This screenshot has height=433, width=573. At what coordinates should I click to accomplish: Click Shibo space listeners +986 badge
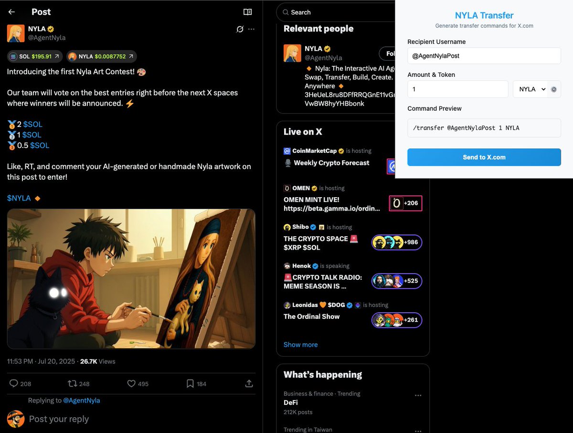pyautogui.click(x=397, y=243)
